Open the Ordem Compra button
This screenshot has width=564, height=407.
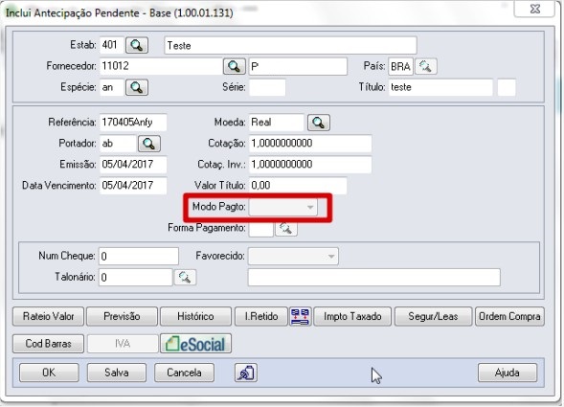[509, 317]
